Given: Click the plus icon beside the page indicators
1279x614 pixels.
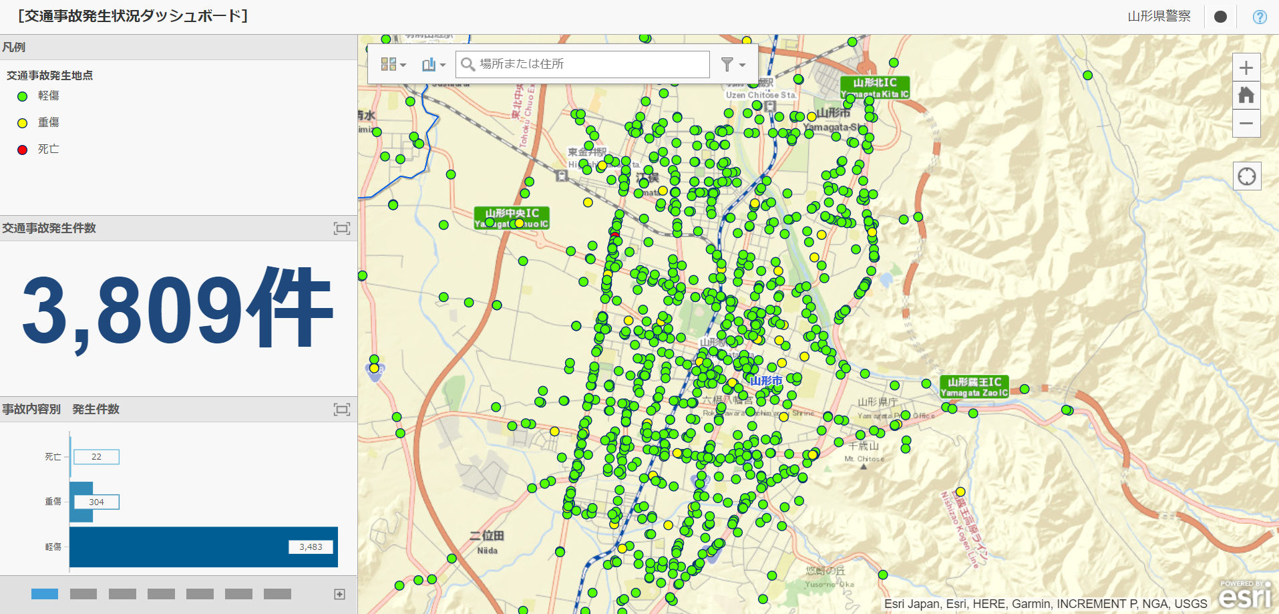Looking at the screenshot, I should pyautogui.click(x=339, y=594).
